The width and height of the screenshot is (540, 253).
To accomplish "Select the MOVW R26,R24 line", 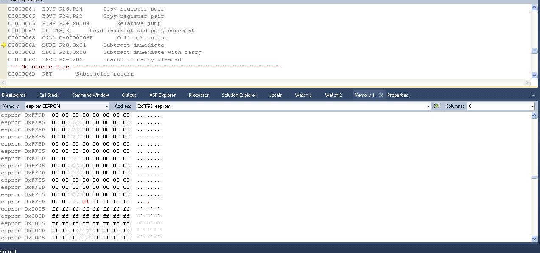I will [86, 9].
